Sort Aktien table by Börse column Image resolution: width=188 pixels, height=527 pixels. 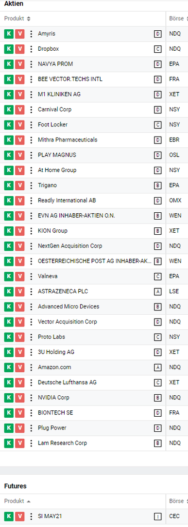[x=178, y=19]
